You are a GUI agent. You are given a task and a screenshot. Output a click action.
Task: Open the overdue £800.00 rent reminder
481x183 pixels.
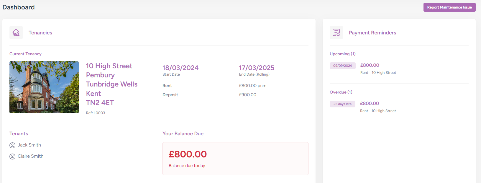(x=369, y=104)
